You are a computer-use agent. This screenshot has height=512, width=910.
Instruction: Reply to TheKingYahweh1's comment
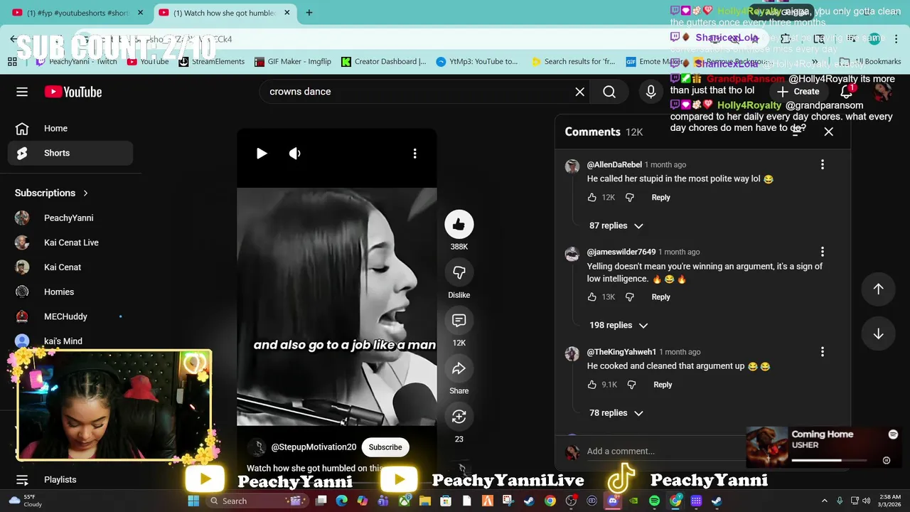pos(663,385)
